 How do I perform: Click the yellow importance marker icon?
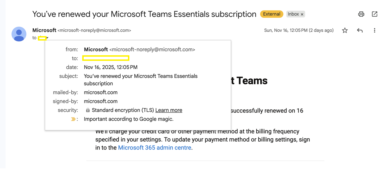[73, 119]
